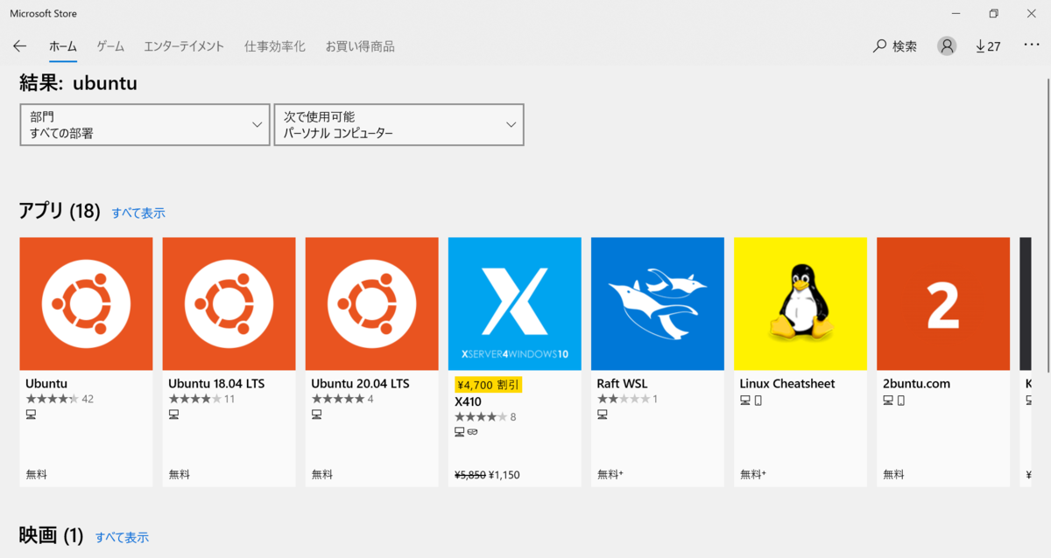
Task: Click the PC device icon under Ubuntu
Action: tap(31, 415)
